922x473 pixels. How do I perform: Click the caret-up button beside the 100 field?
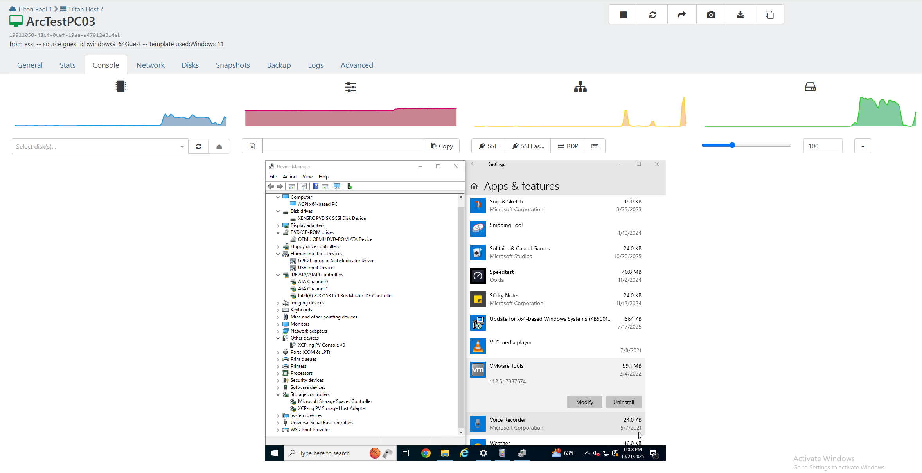pyautogui.click(x=863, y=146)
